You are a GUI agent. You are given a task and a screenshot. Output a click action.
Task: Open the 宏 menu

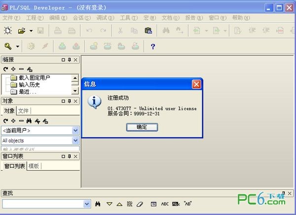149,18
